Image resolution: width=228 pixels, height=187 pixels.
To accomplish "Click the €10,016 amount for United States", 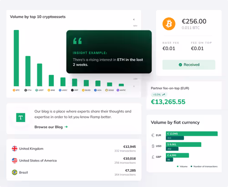I will tap(130, 158).
